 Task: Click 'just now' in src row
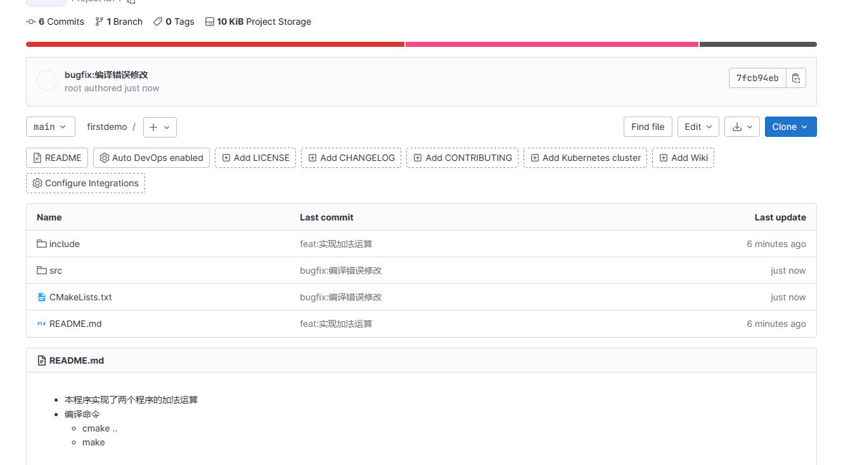[x=788, y=271]
